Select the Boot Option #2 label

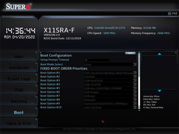point(50,77)
